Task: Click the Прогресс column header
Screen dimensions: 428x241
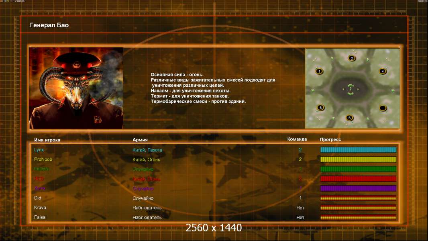Action: pyautogui.click(x=330, y=139)
